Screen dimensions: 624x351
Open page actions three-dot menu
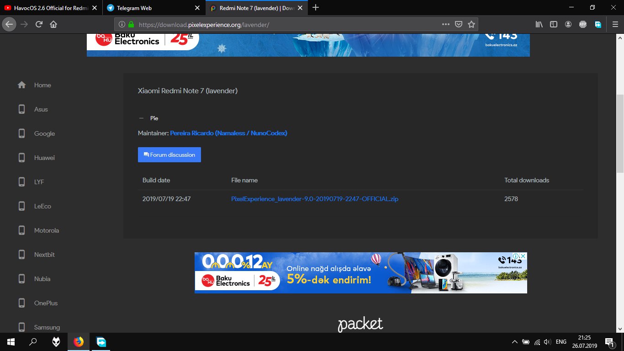[x=446, y=24]
